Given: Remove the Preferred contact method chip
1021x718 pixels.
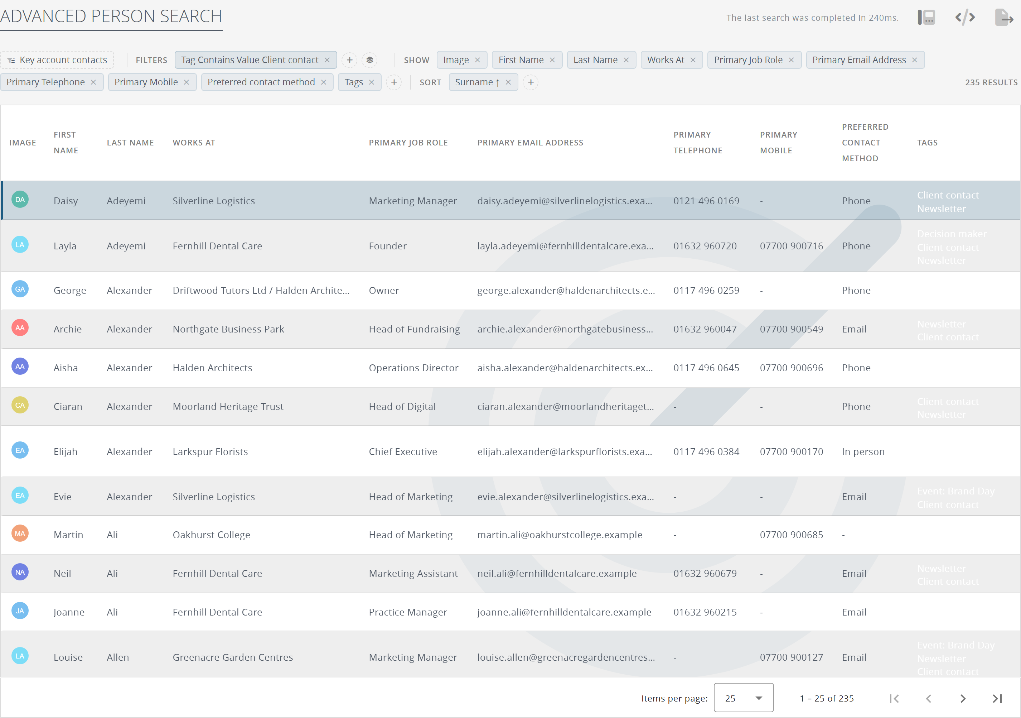Looking at the screenshot, I should (323, 82).
